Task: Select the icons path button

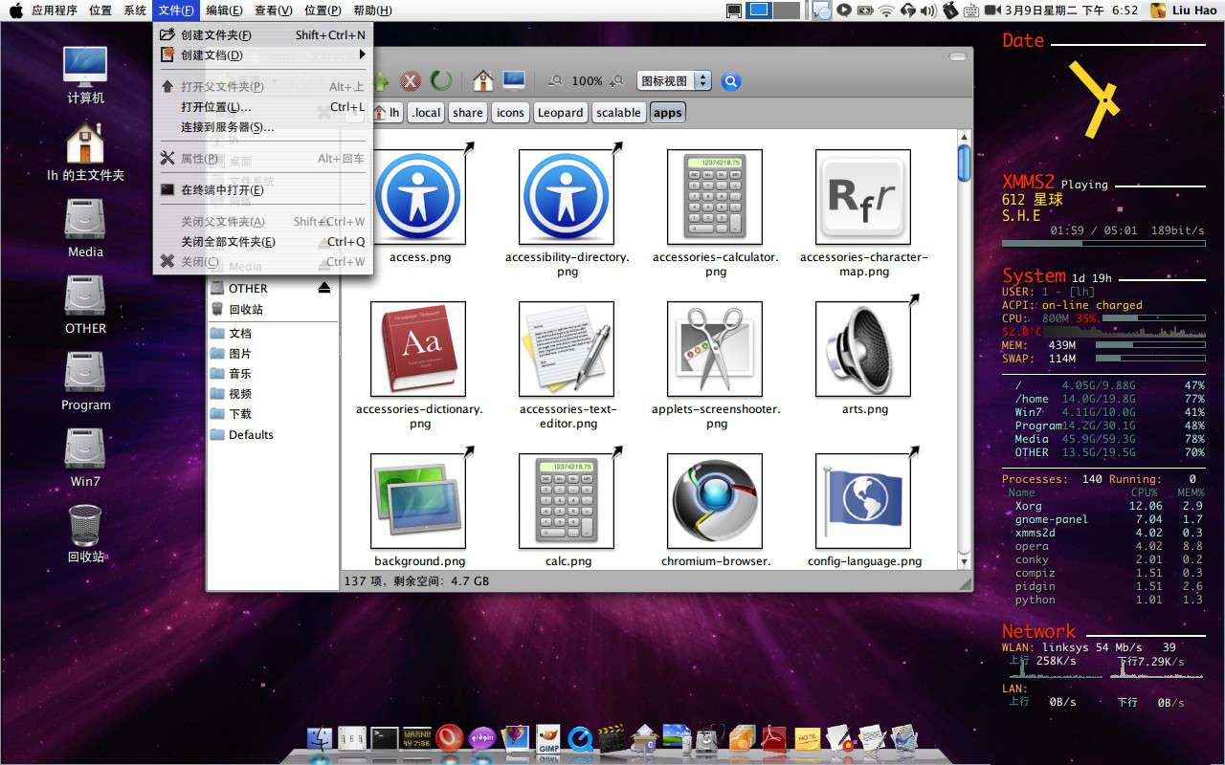Action: pyautogui.click(x=510, y=112)
